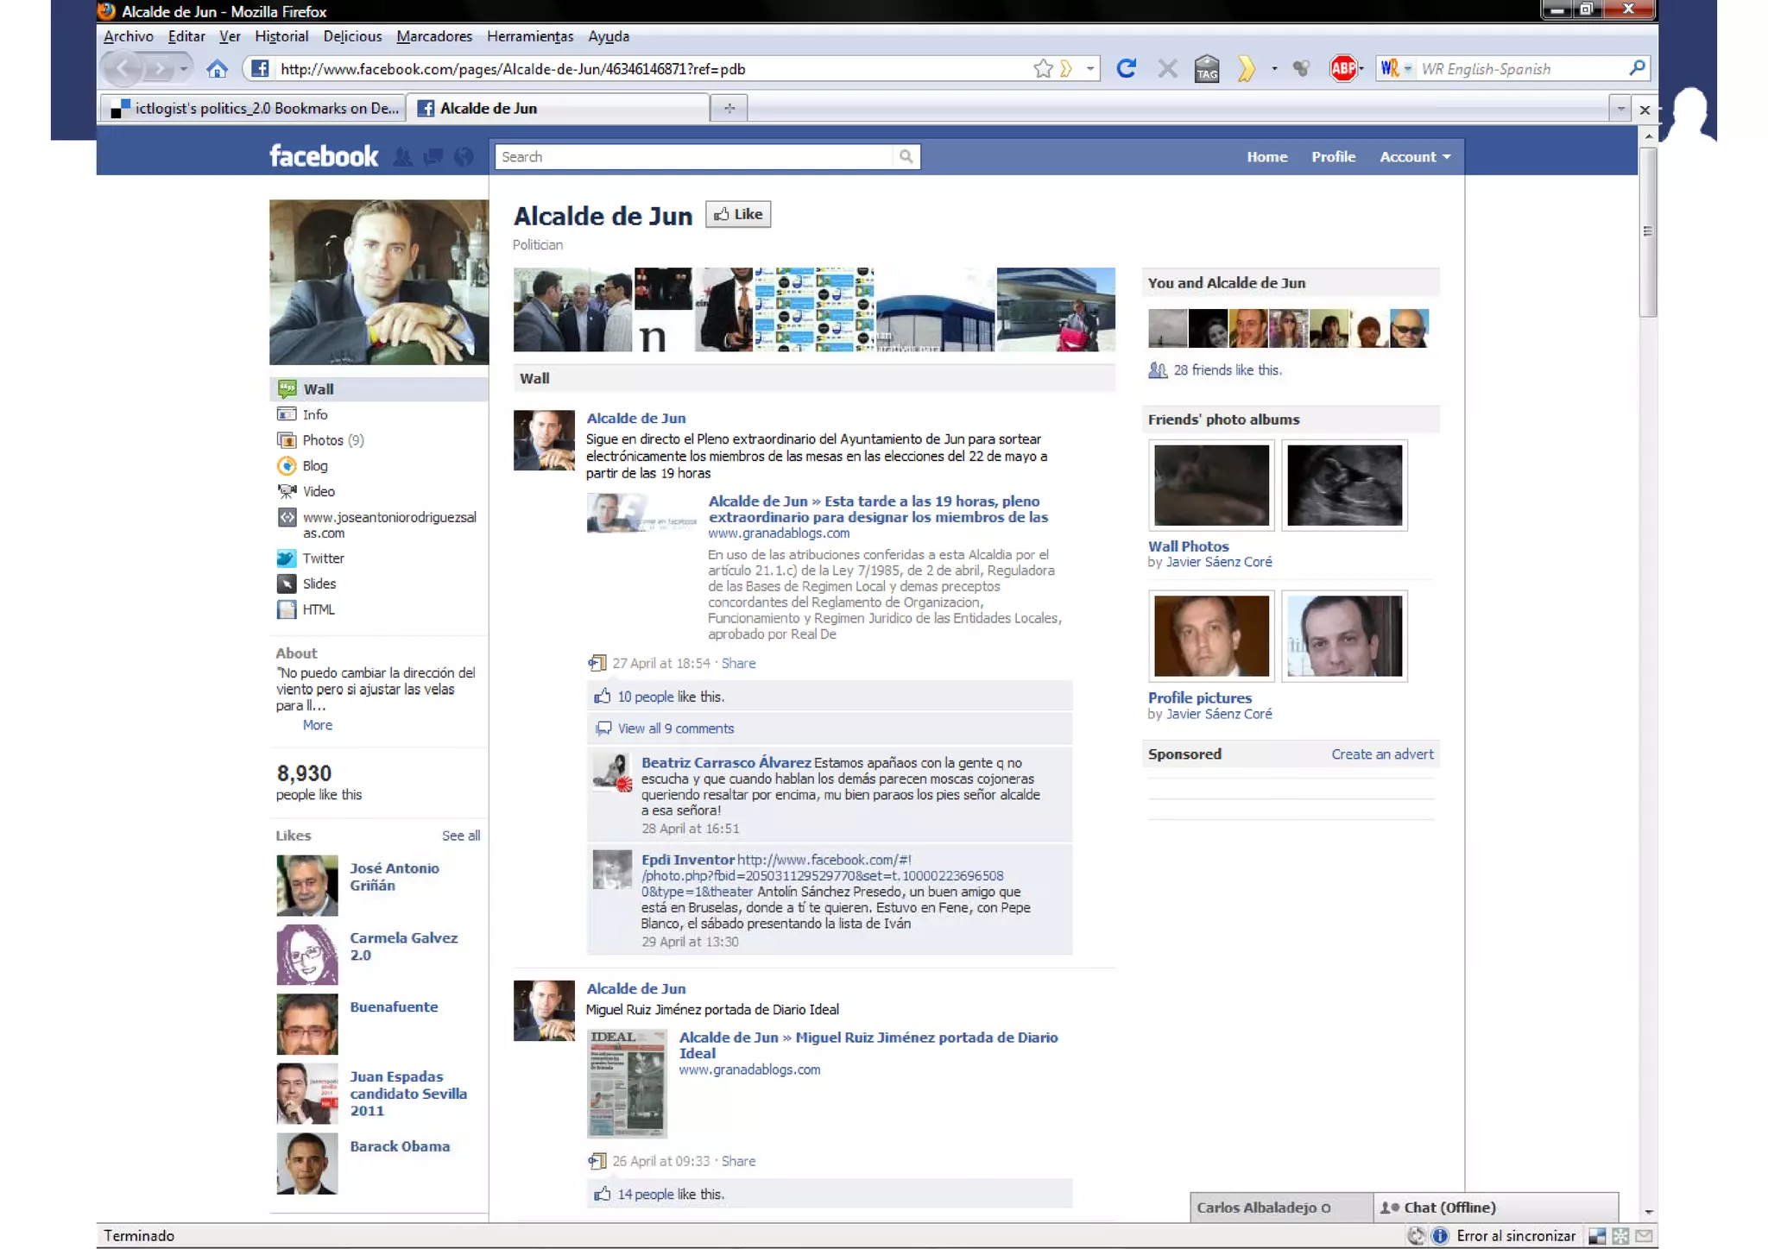Click See all next to Likes
Image resolution: width=1768 pixels, height=1249 pixels.
pyautogui.click(x=461, y=836)
